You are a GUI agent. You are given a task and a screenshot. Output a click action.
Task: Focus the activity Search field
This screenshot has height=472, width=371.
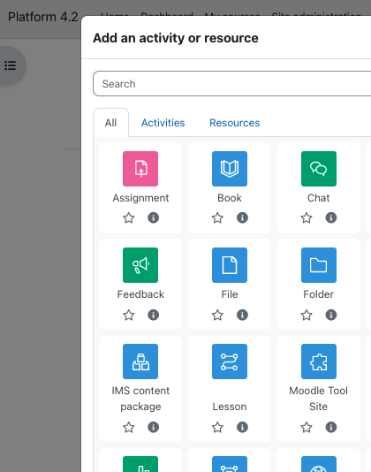pos(232,84)
